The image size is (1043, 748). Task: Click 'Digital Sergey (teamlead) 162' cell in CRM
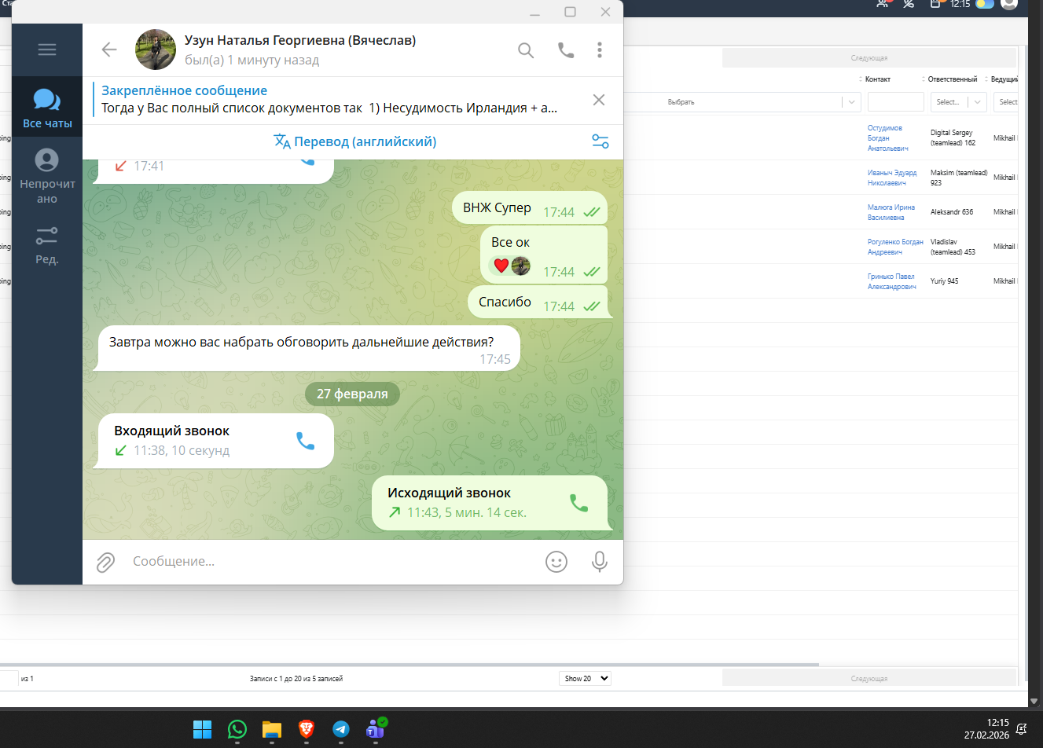click(x=953, y=138)
